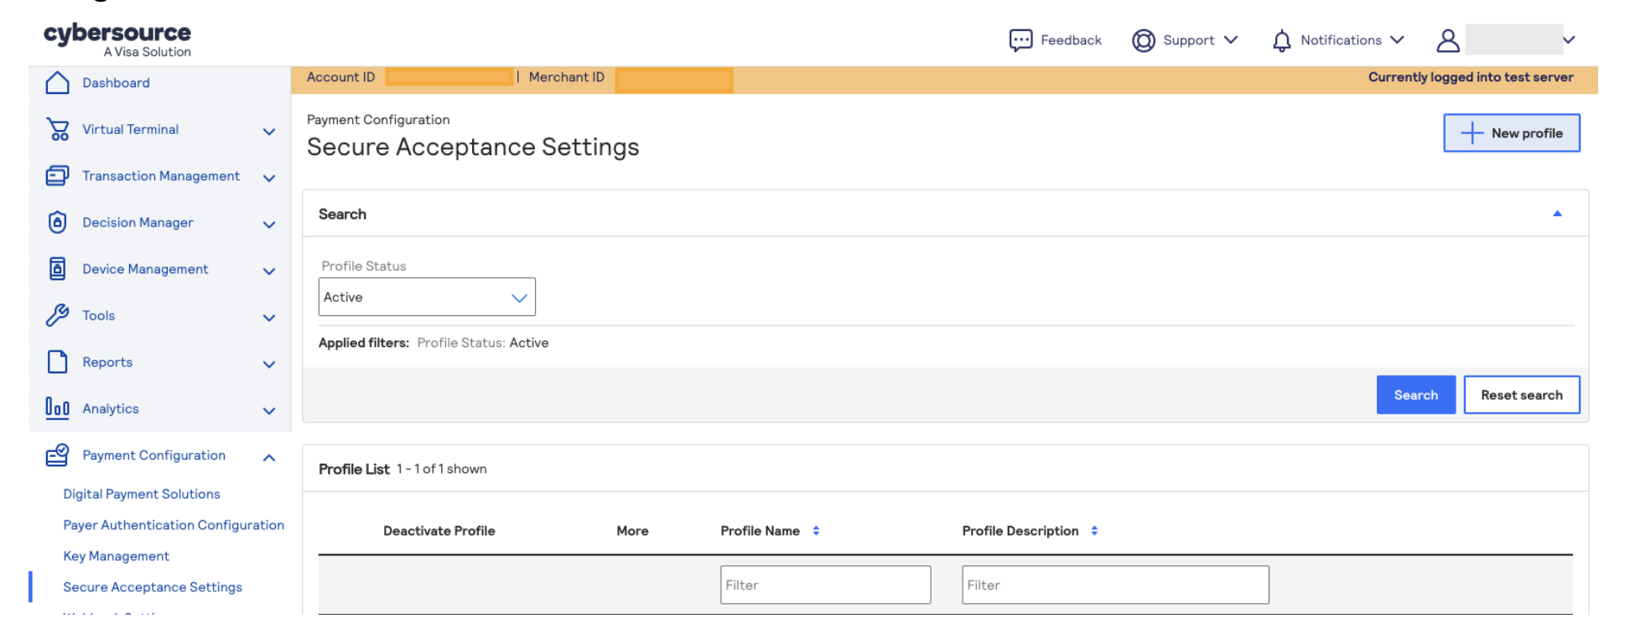This screenshot has height=634, width=1630.
Task: Expand the Virtual Terminal menu
Action: point(269,131)
